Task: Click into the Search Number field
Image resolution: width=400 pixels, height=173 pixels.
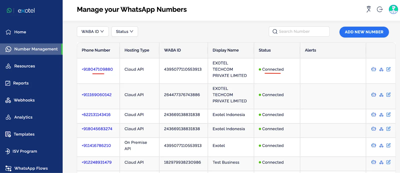Action: pyautogui.click(x=299, y=32)
